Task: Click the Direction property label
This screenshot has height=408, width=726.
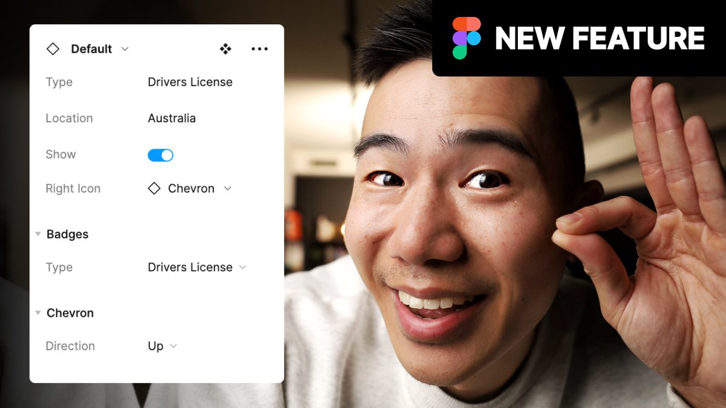Action: click(x=70, y=346)
